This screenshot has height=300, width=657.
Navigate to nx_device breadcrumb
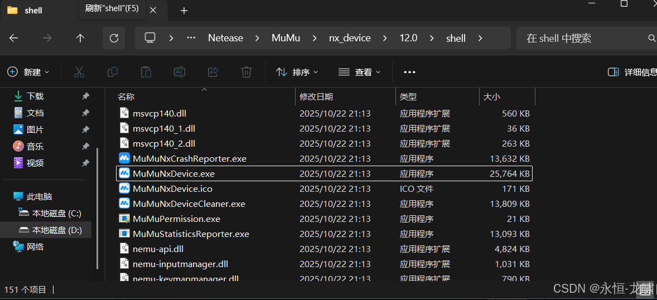(x=350, y=38)
